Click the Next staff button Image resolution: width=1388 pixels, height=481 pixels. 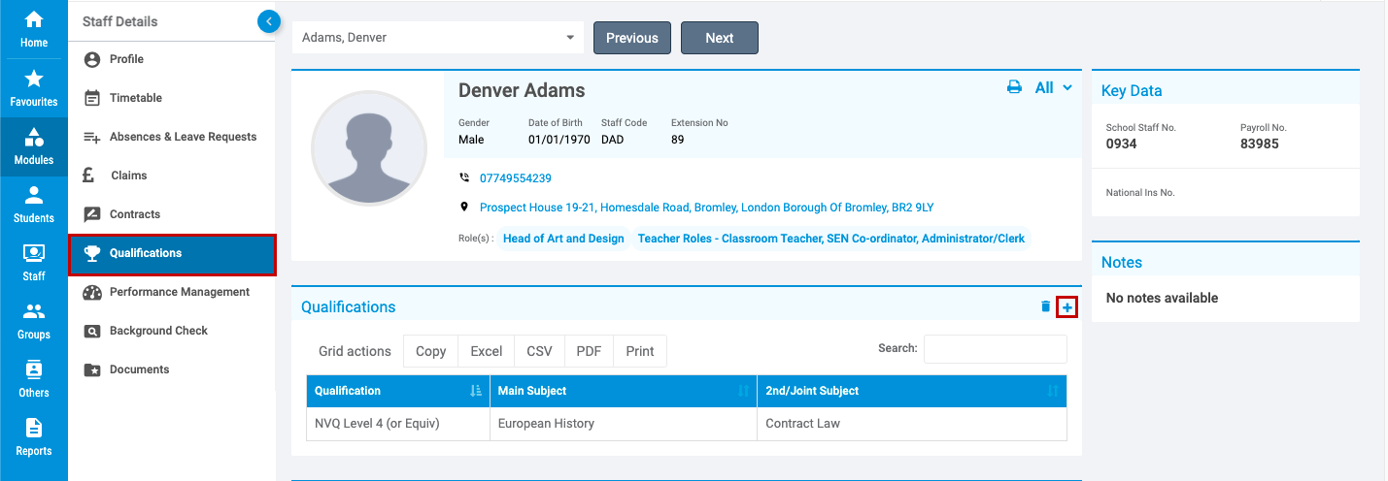719,38
